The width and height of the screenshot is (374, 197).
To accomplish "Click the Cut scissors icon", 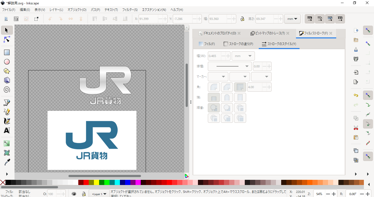I will tap(356, 128).
